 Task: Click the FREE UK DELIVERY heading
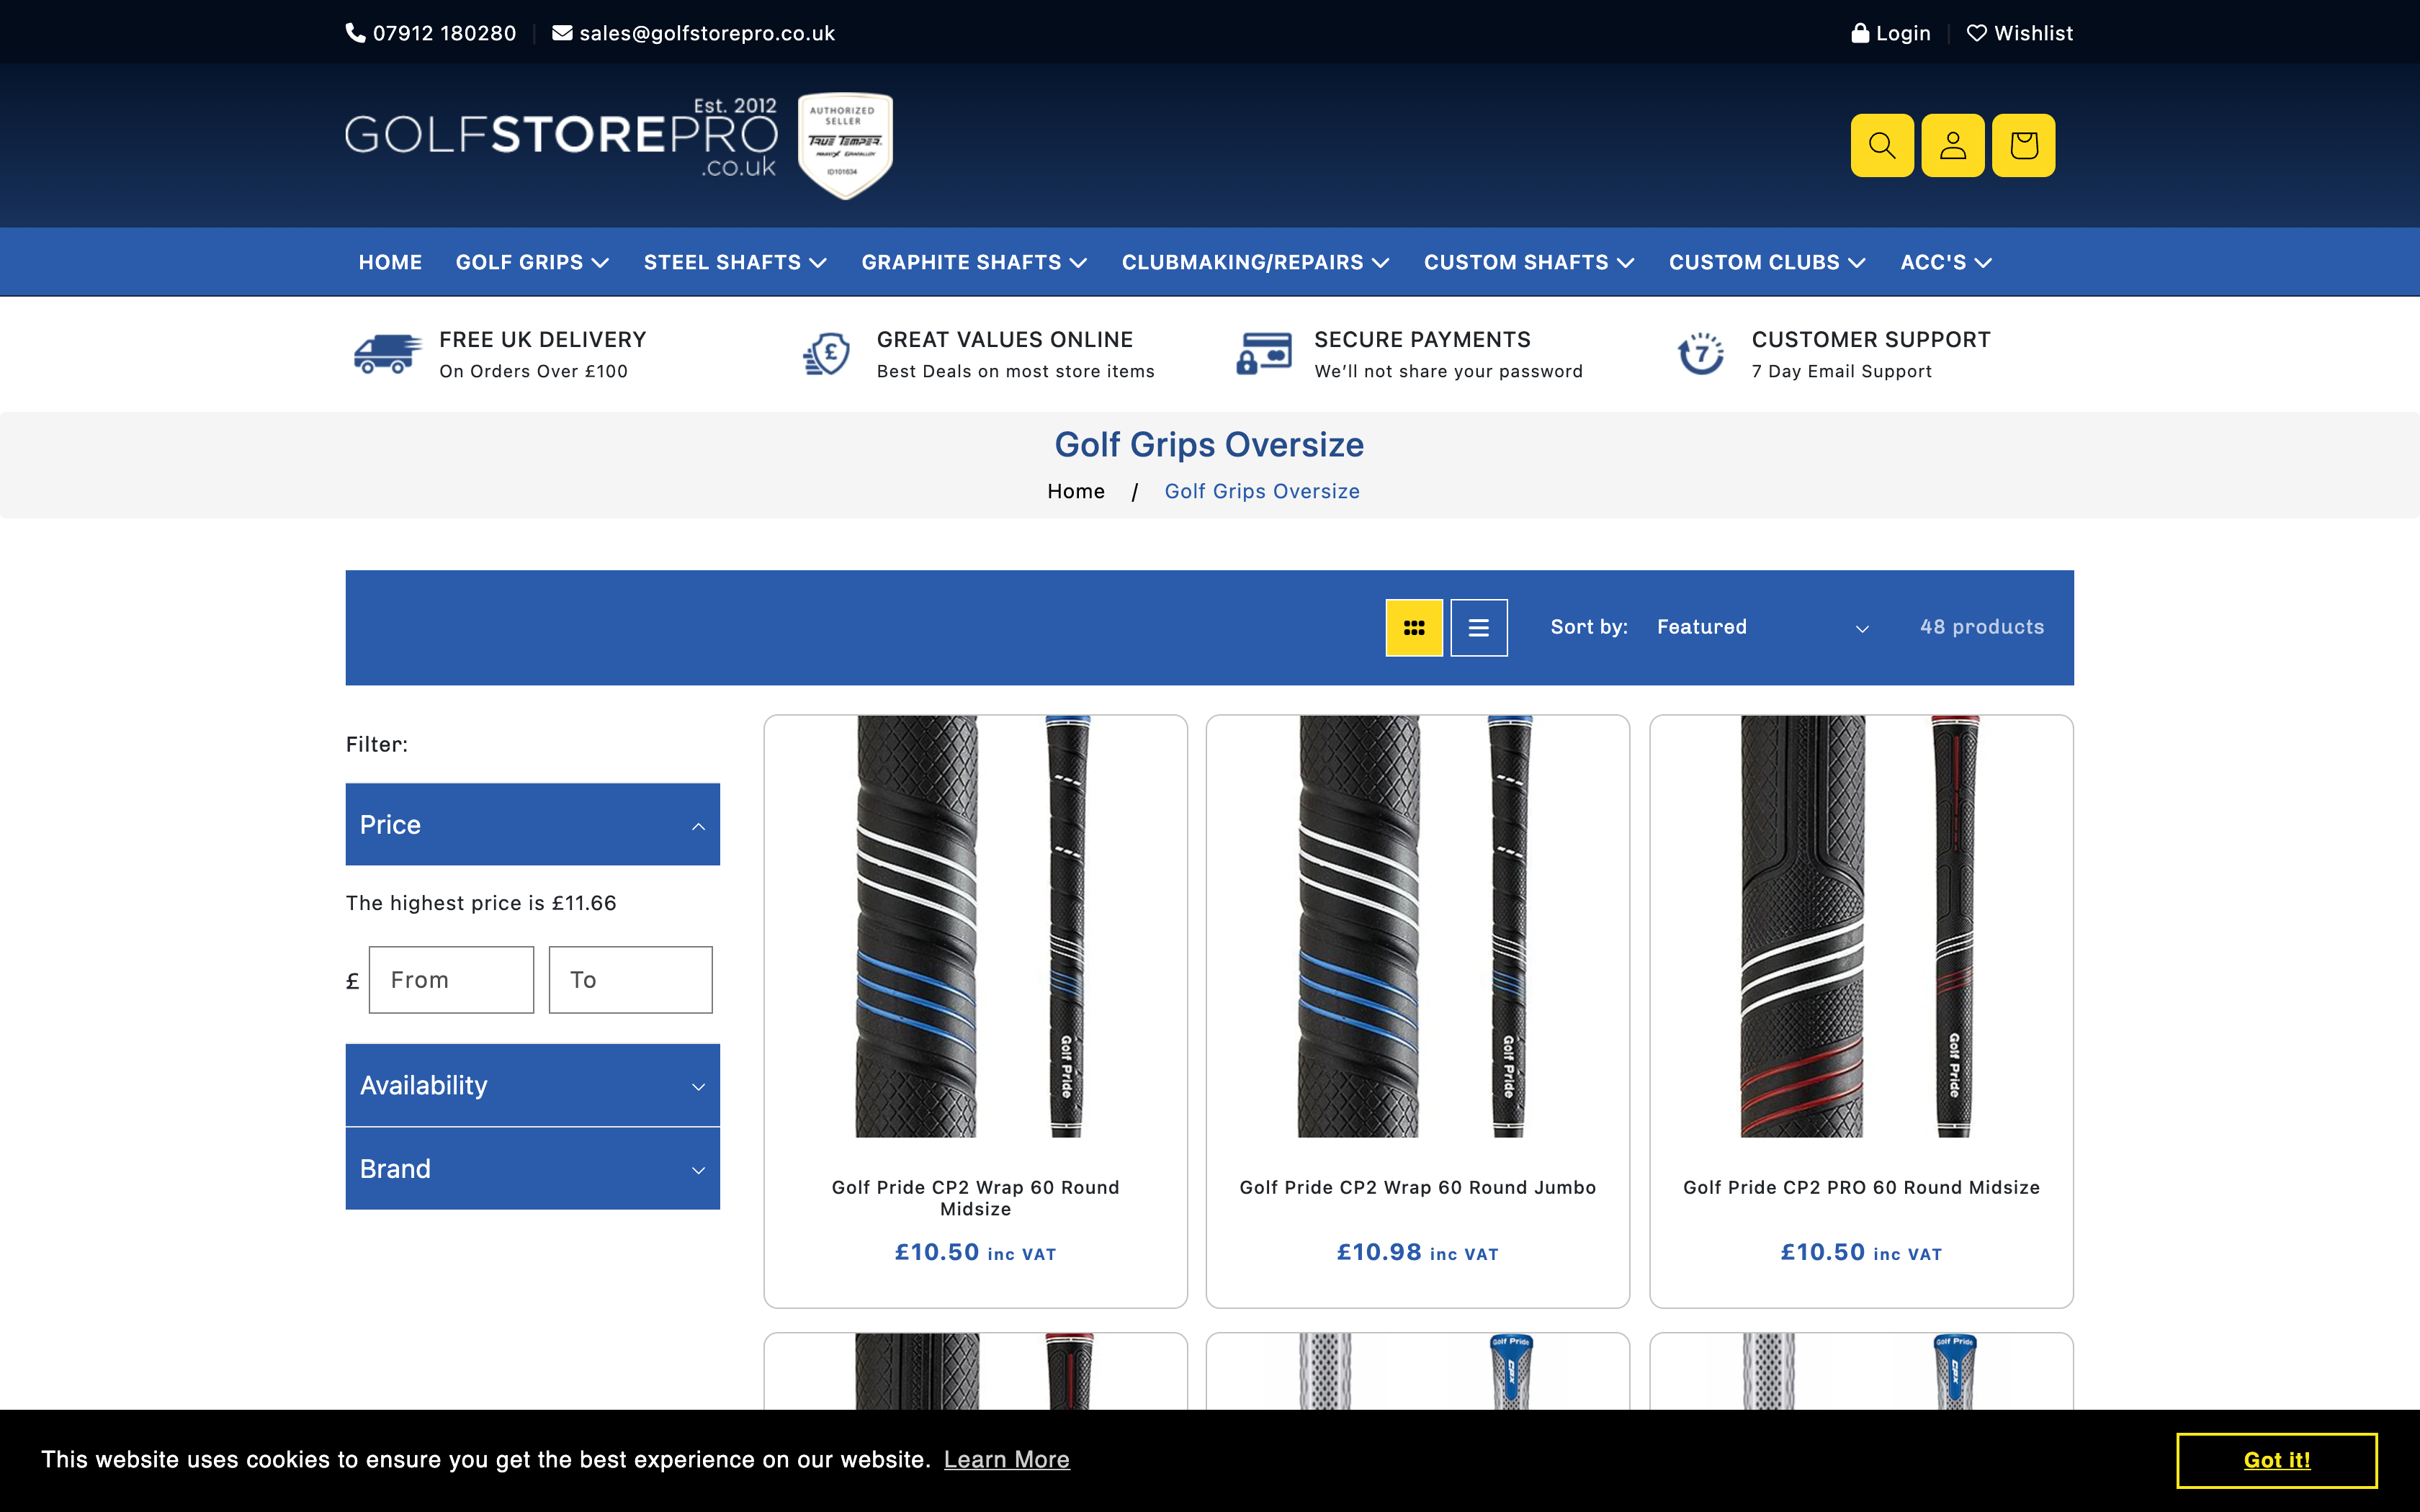click(543, 339)
